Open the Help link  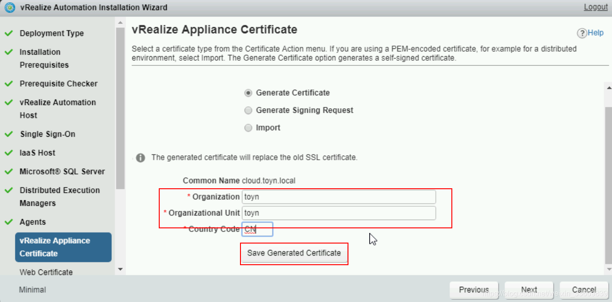point(595,33)
